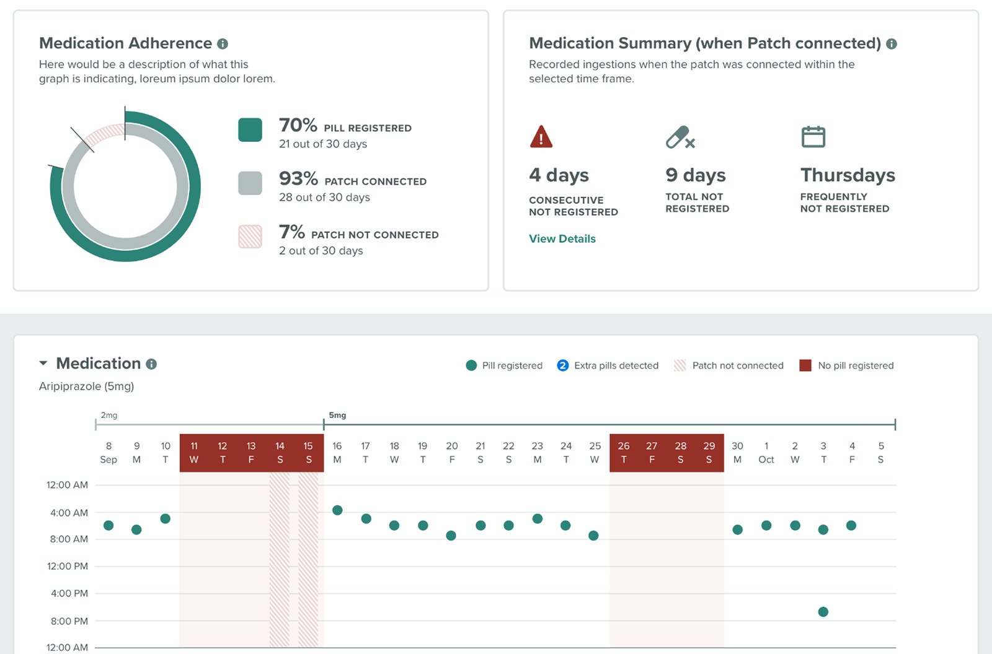Click the hatched patch-not-connected column for Sep 15
The height and width of the screenshot is (654, 992).
coord(308,560)
